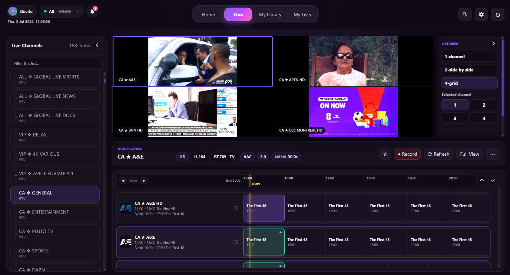Select 4-grid layout

(469, 83)
